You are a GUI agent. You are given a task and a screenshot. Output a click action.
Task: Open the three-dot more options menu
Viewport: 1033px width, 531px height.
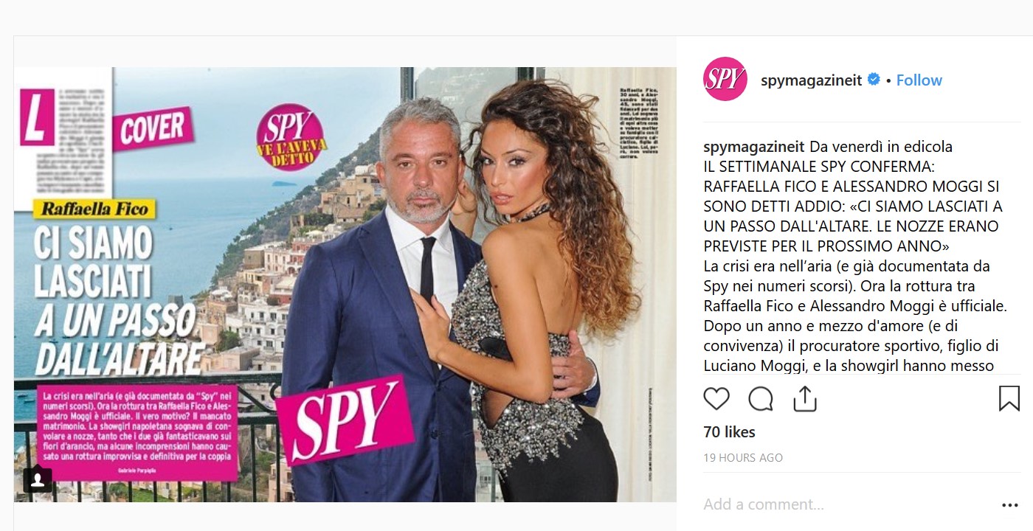click(1009, 505)
